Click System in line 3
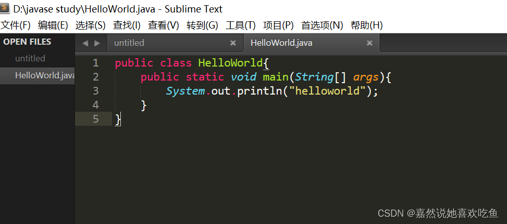Image resolution: width=507 pixels, height=224 pixels. coord(186,91)
